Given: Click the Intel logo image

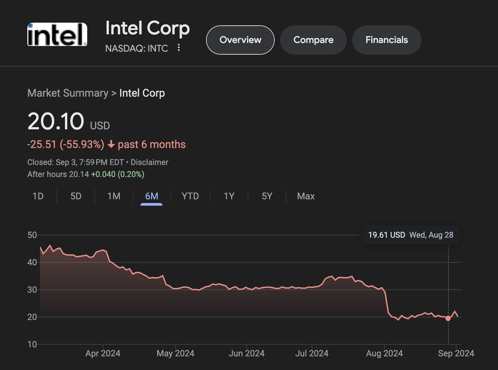Looking at the screenshot, I should pyautogui.click(x=57, y=34).
